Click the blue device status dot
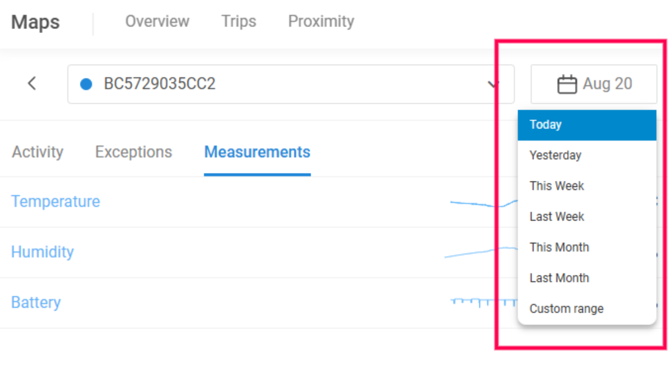Viewport: 668px width, 367px height. tap(86, 84)
